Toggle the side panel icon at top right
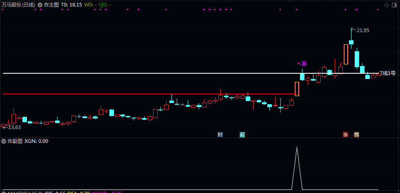The width and height of the screenshot is (400, 193). [393, 5]
